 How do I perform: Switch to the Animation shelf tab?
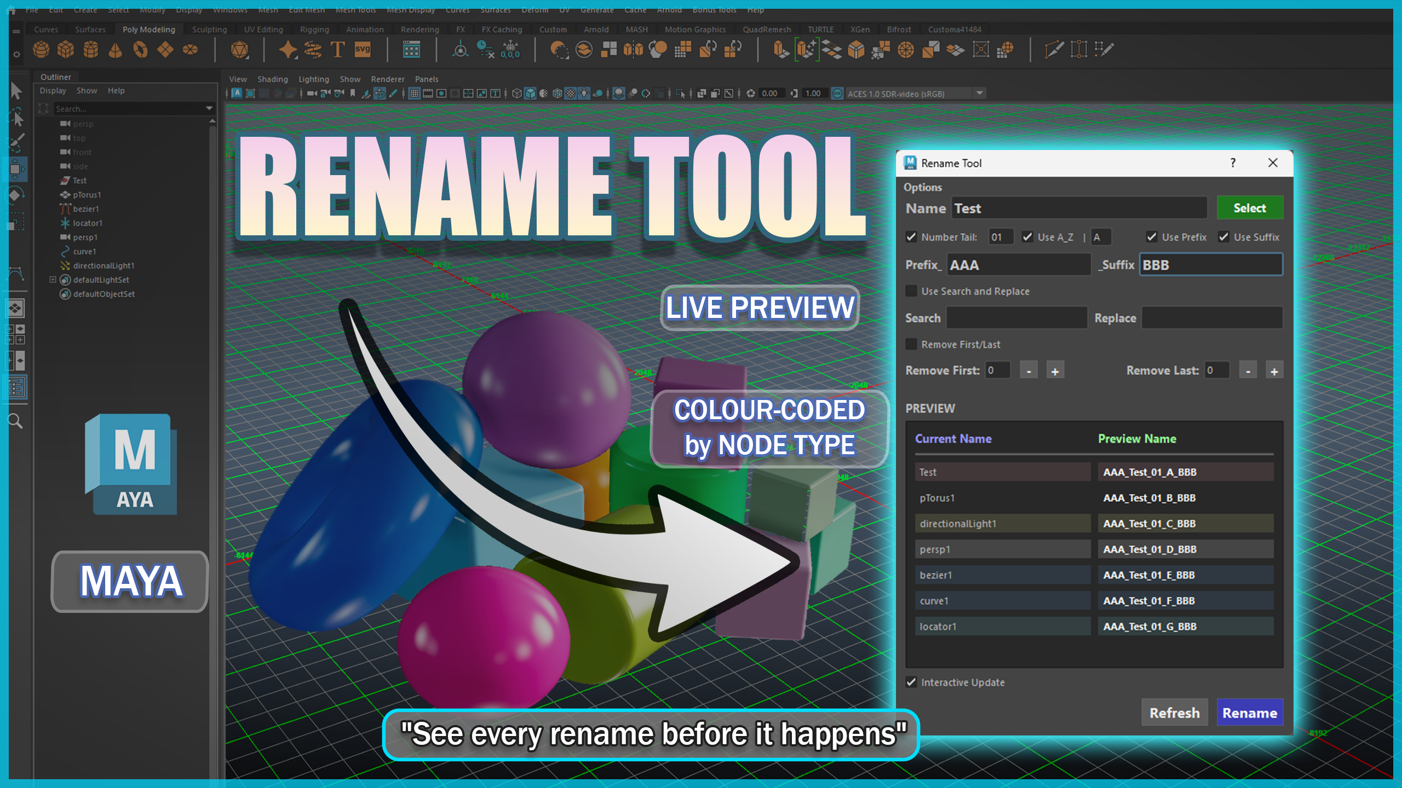tap(365, 30)
